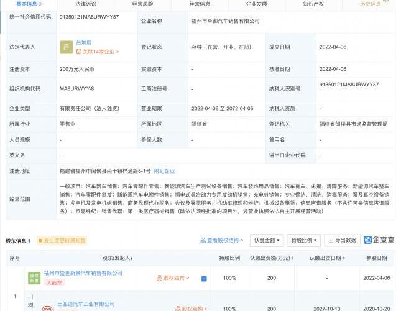
Task: Open the 经营风险 tab
Action: tap(143, 4)
